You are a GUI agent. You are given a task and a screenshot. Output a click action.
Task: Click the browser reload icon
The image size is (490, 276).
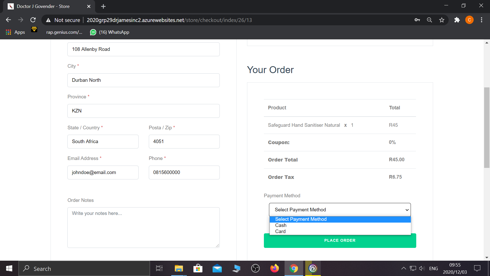pyautogui.click(x=33, y=20)
